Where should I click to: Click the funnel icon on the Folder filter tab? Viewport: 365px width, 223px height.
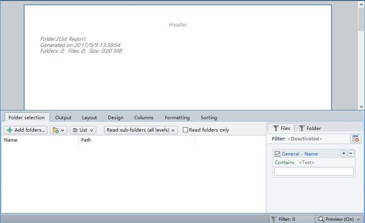302,128
